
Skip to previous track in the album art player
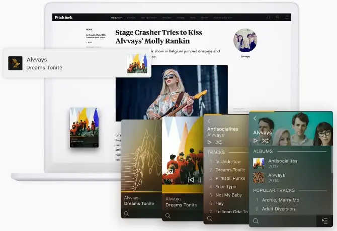[191, 180]
